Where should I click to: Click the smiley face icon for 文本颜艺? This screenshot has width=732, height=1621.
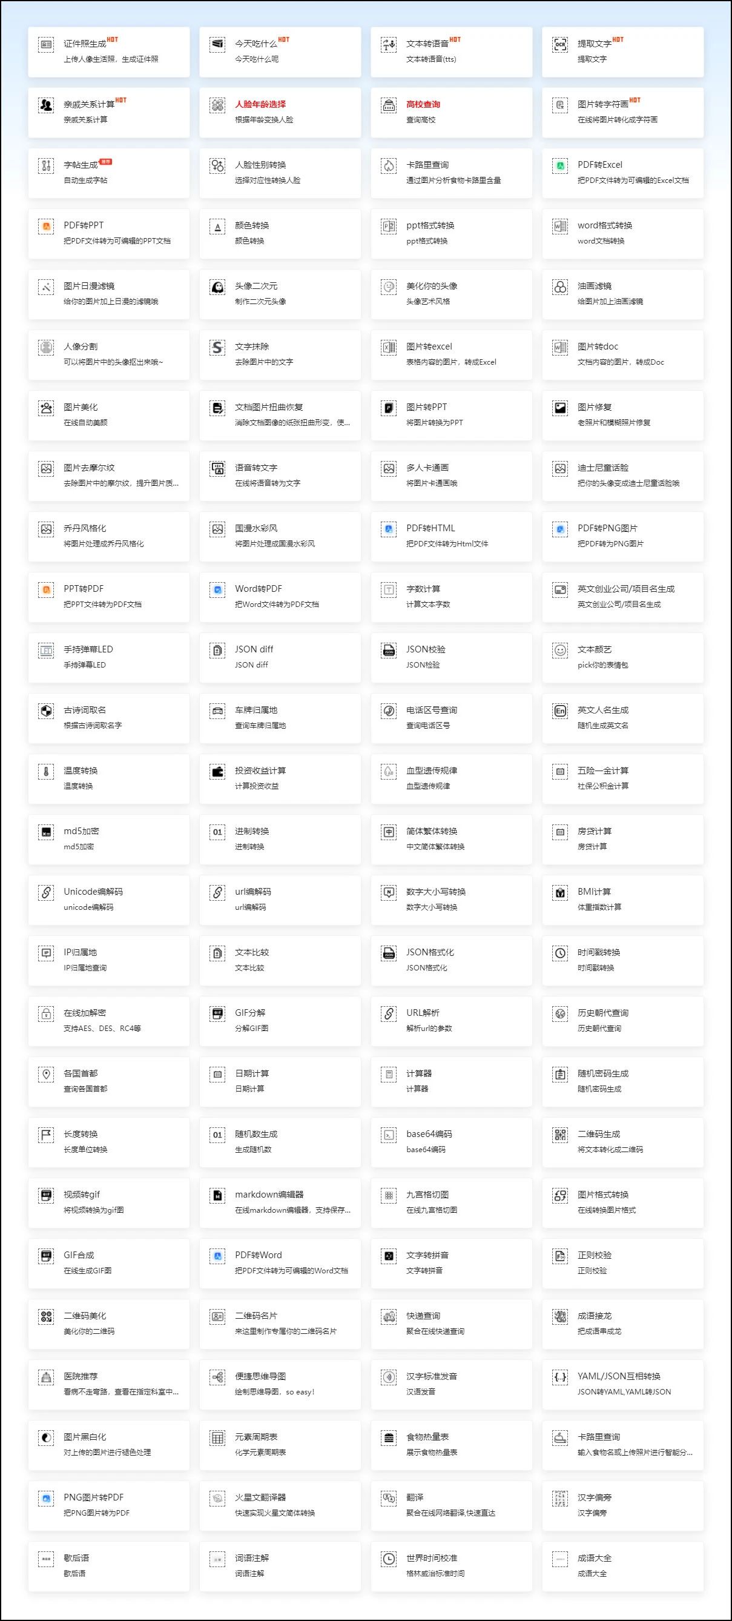(559, 650)
